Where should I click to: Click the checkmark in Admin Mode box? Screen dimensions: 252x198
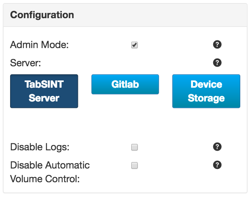tap(134, 45)
